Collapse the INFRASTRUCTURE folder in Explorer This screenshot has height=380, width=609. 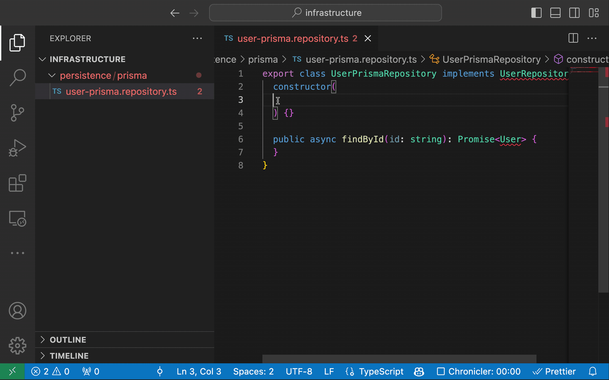(x=42, y=59)
